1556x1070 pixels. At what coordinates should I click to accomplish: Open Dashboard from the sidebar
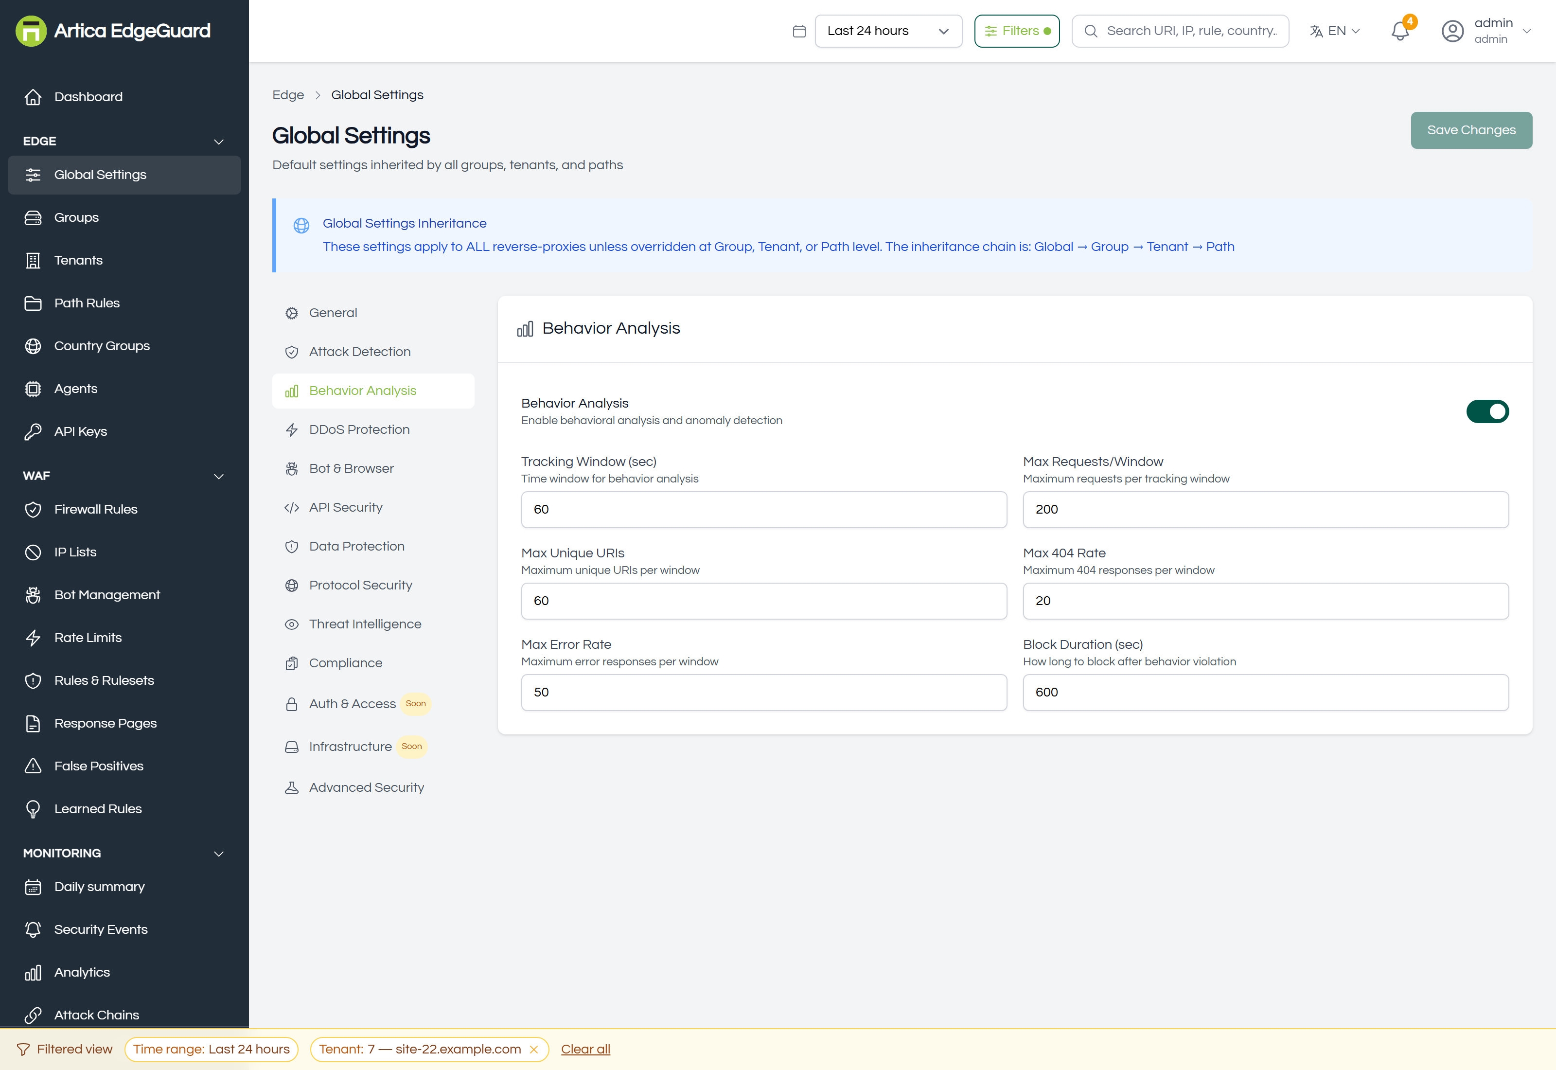[124, 96]
